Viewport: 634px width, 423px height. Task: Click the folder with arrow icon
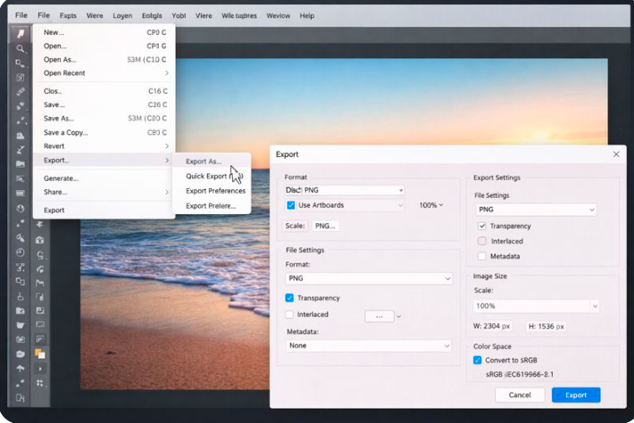click(x=21, y=311)
